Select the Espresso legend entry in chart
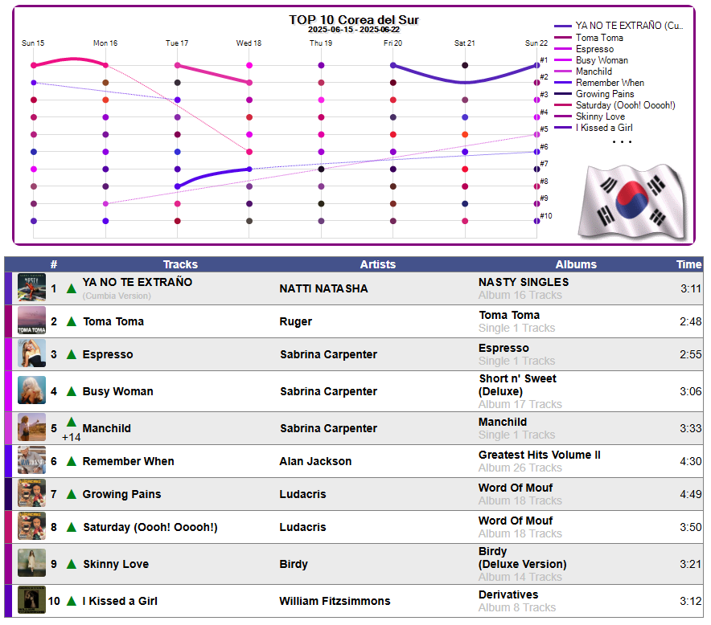 click(x=584, y=49)
